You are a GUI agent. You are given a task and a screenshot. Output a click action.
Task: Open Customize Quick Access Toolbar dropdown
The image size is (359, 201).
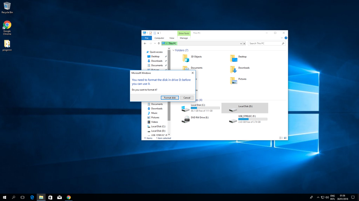pyautogui.click(x=158, y=33)
